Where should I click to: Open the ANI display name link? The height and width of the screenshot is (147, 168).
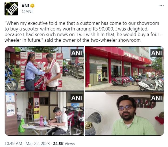(x=25, y=6)
